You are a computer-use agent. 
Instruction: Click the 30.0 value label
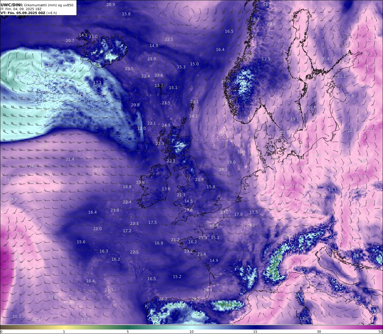(224, 212)
